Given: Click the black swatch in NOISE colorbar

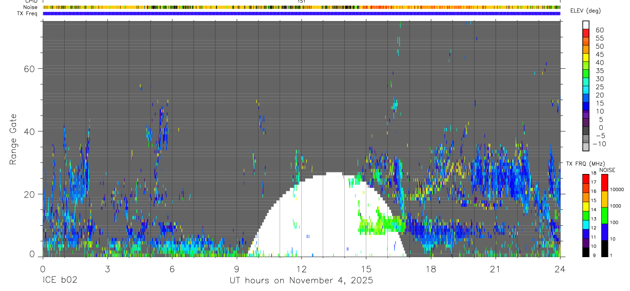Looking at the screenshot, I should (x=605, y=248).
